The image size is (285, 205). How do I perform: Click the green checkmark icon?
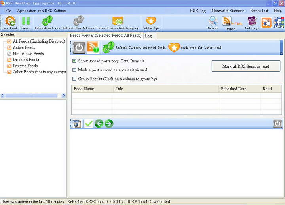click(x=89, y=124)
